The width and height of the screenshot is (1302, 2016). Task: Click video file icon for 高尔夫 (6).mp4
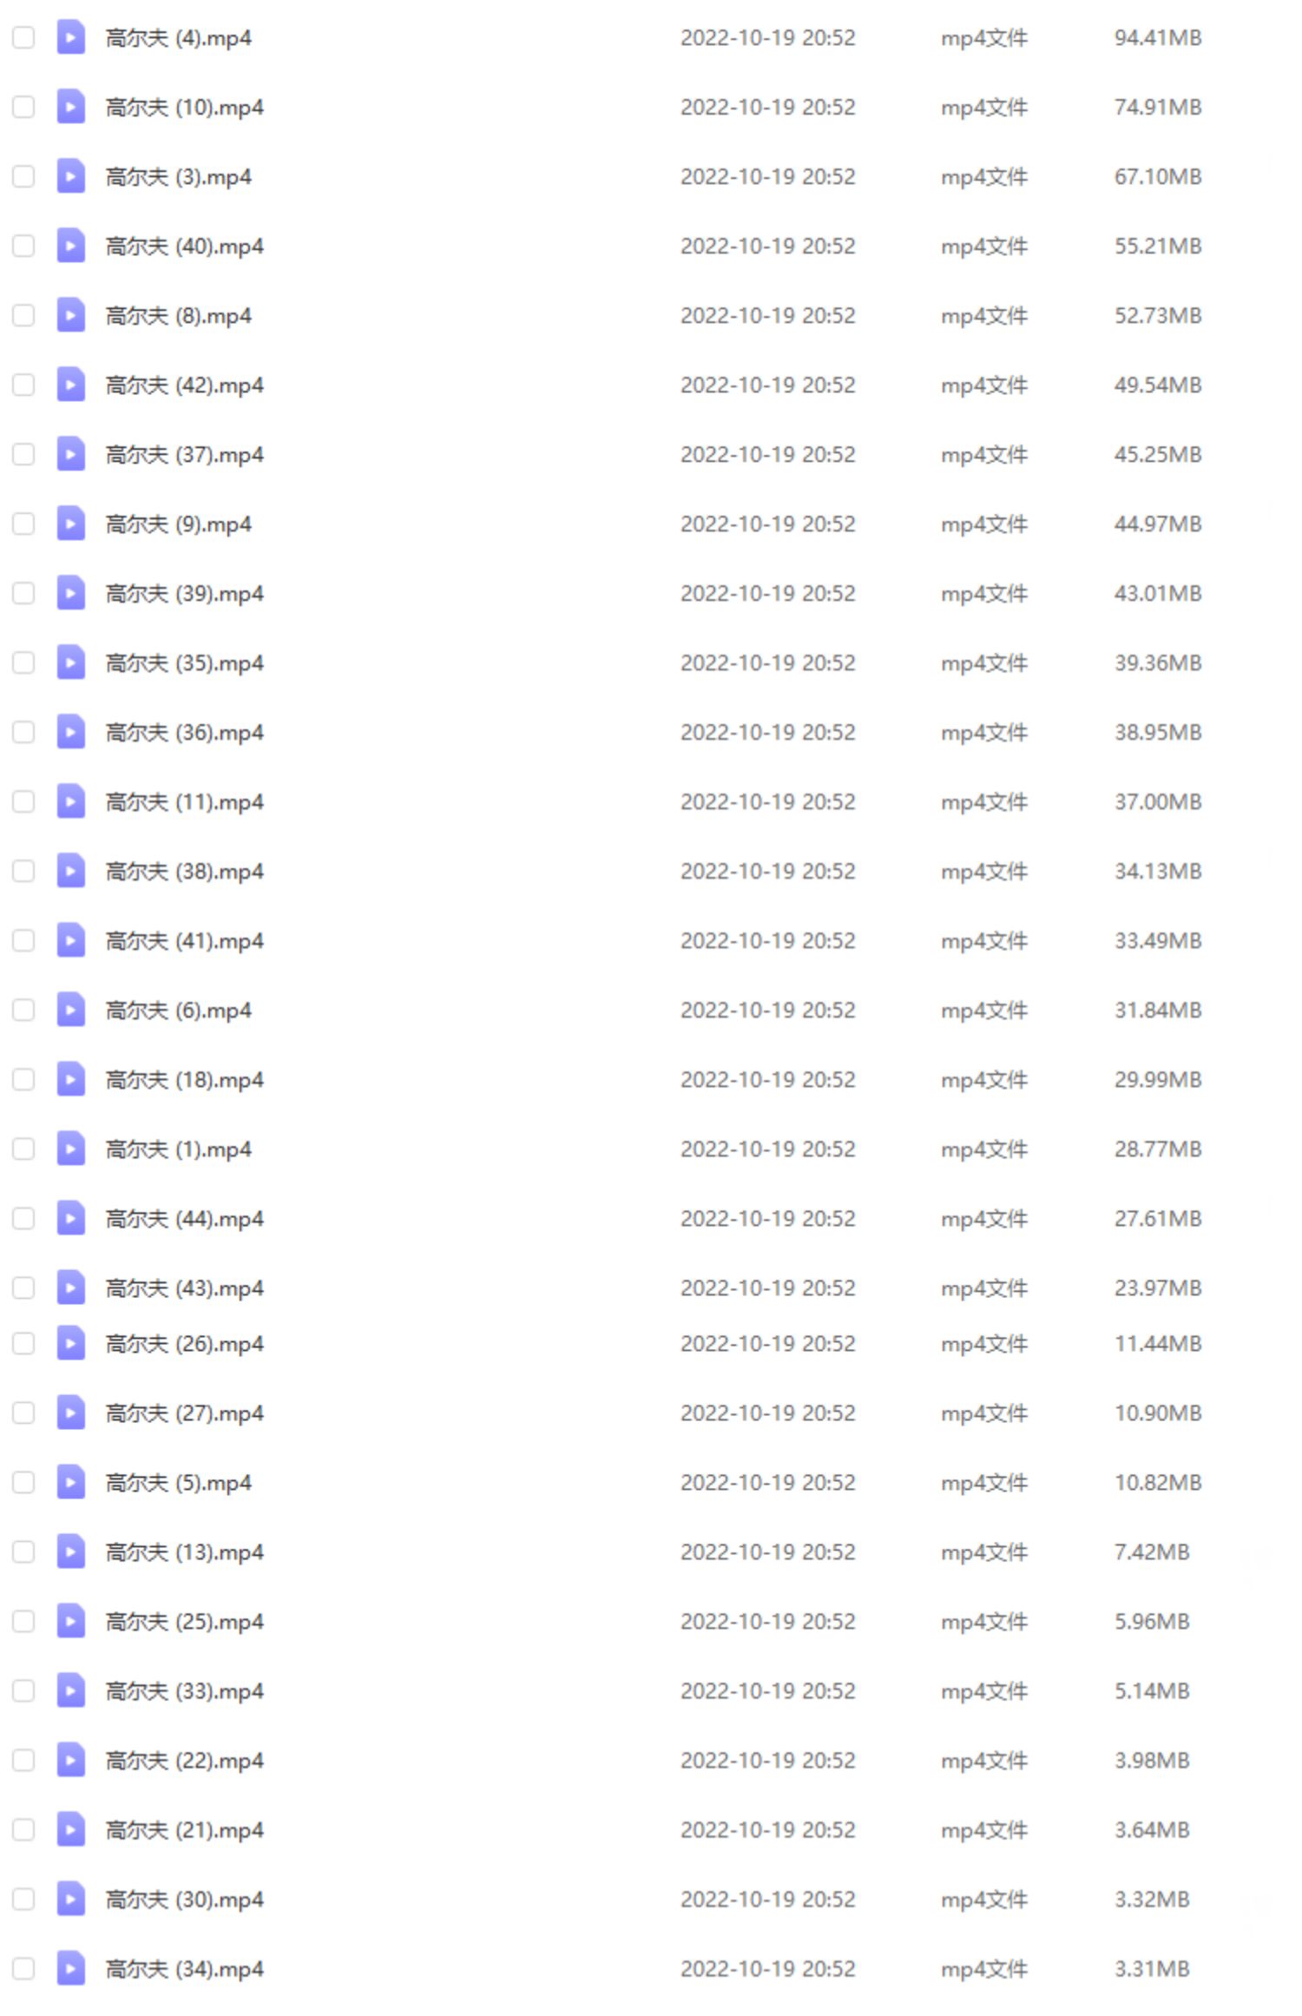(70, 1010)
